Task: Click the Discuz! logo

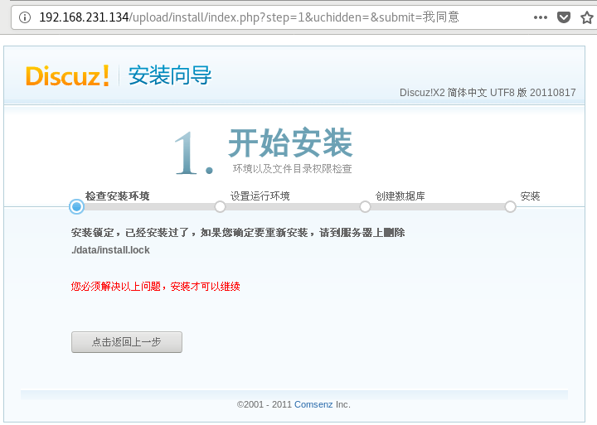Action: (x=67, y=75)
